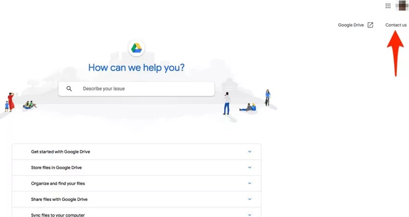Click the magnifying glass search icon
The height and width of the screenshot is (217, 409).
(x=69, y=89)
